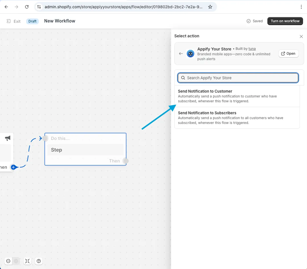Click the Then output connector dot
Image resolution: width=307 pixels, height=269 pixels.
pos(126,161)
